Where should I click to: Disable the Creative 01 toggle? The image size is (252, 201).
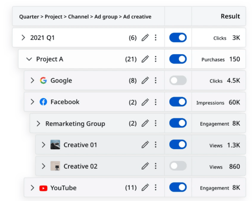[178, 144]
